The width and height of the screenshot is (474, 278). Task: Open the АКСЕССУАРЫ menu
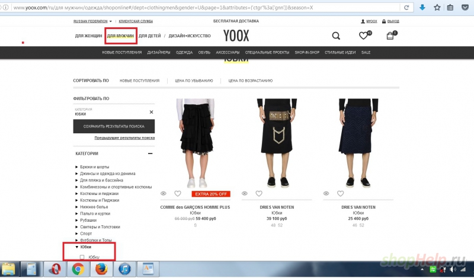click(228, 52)
